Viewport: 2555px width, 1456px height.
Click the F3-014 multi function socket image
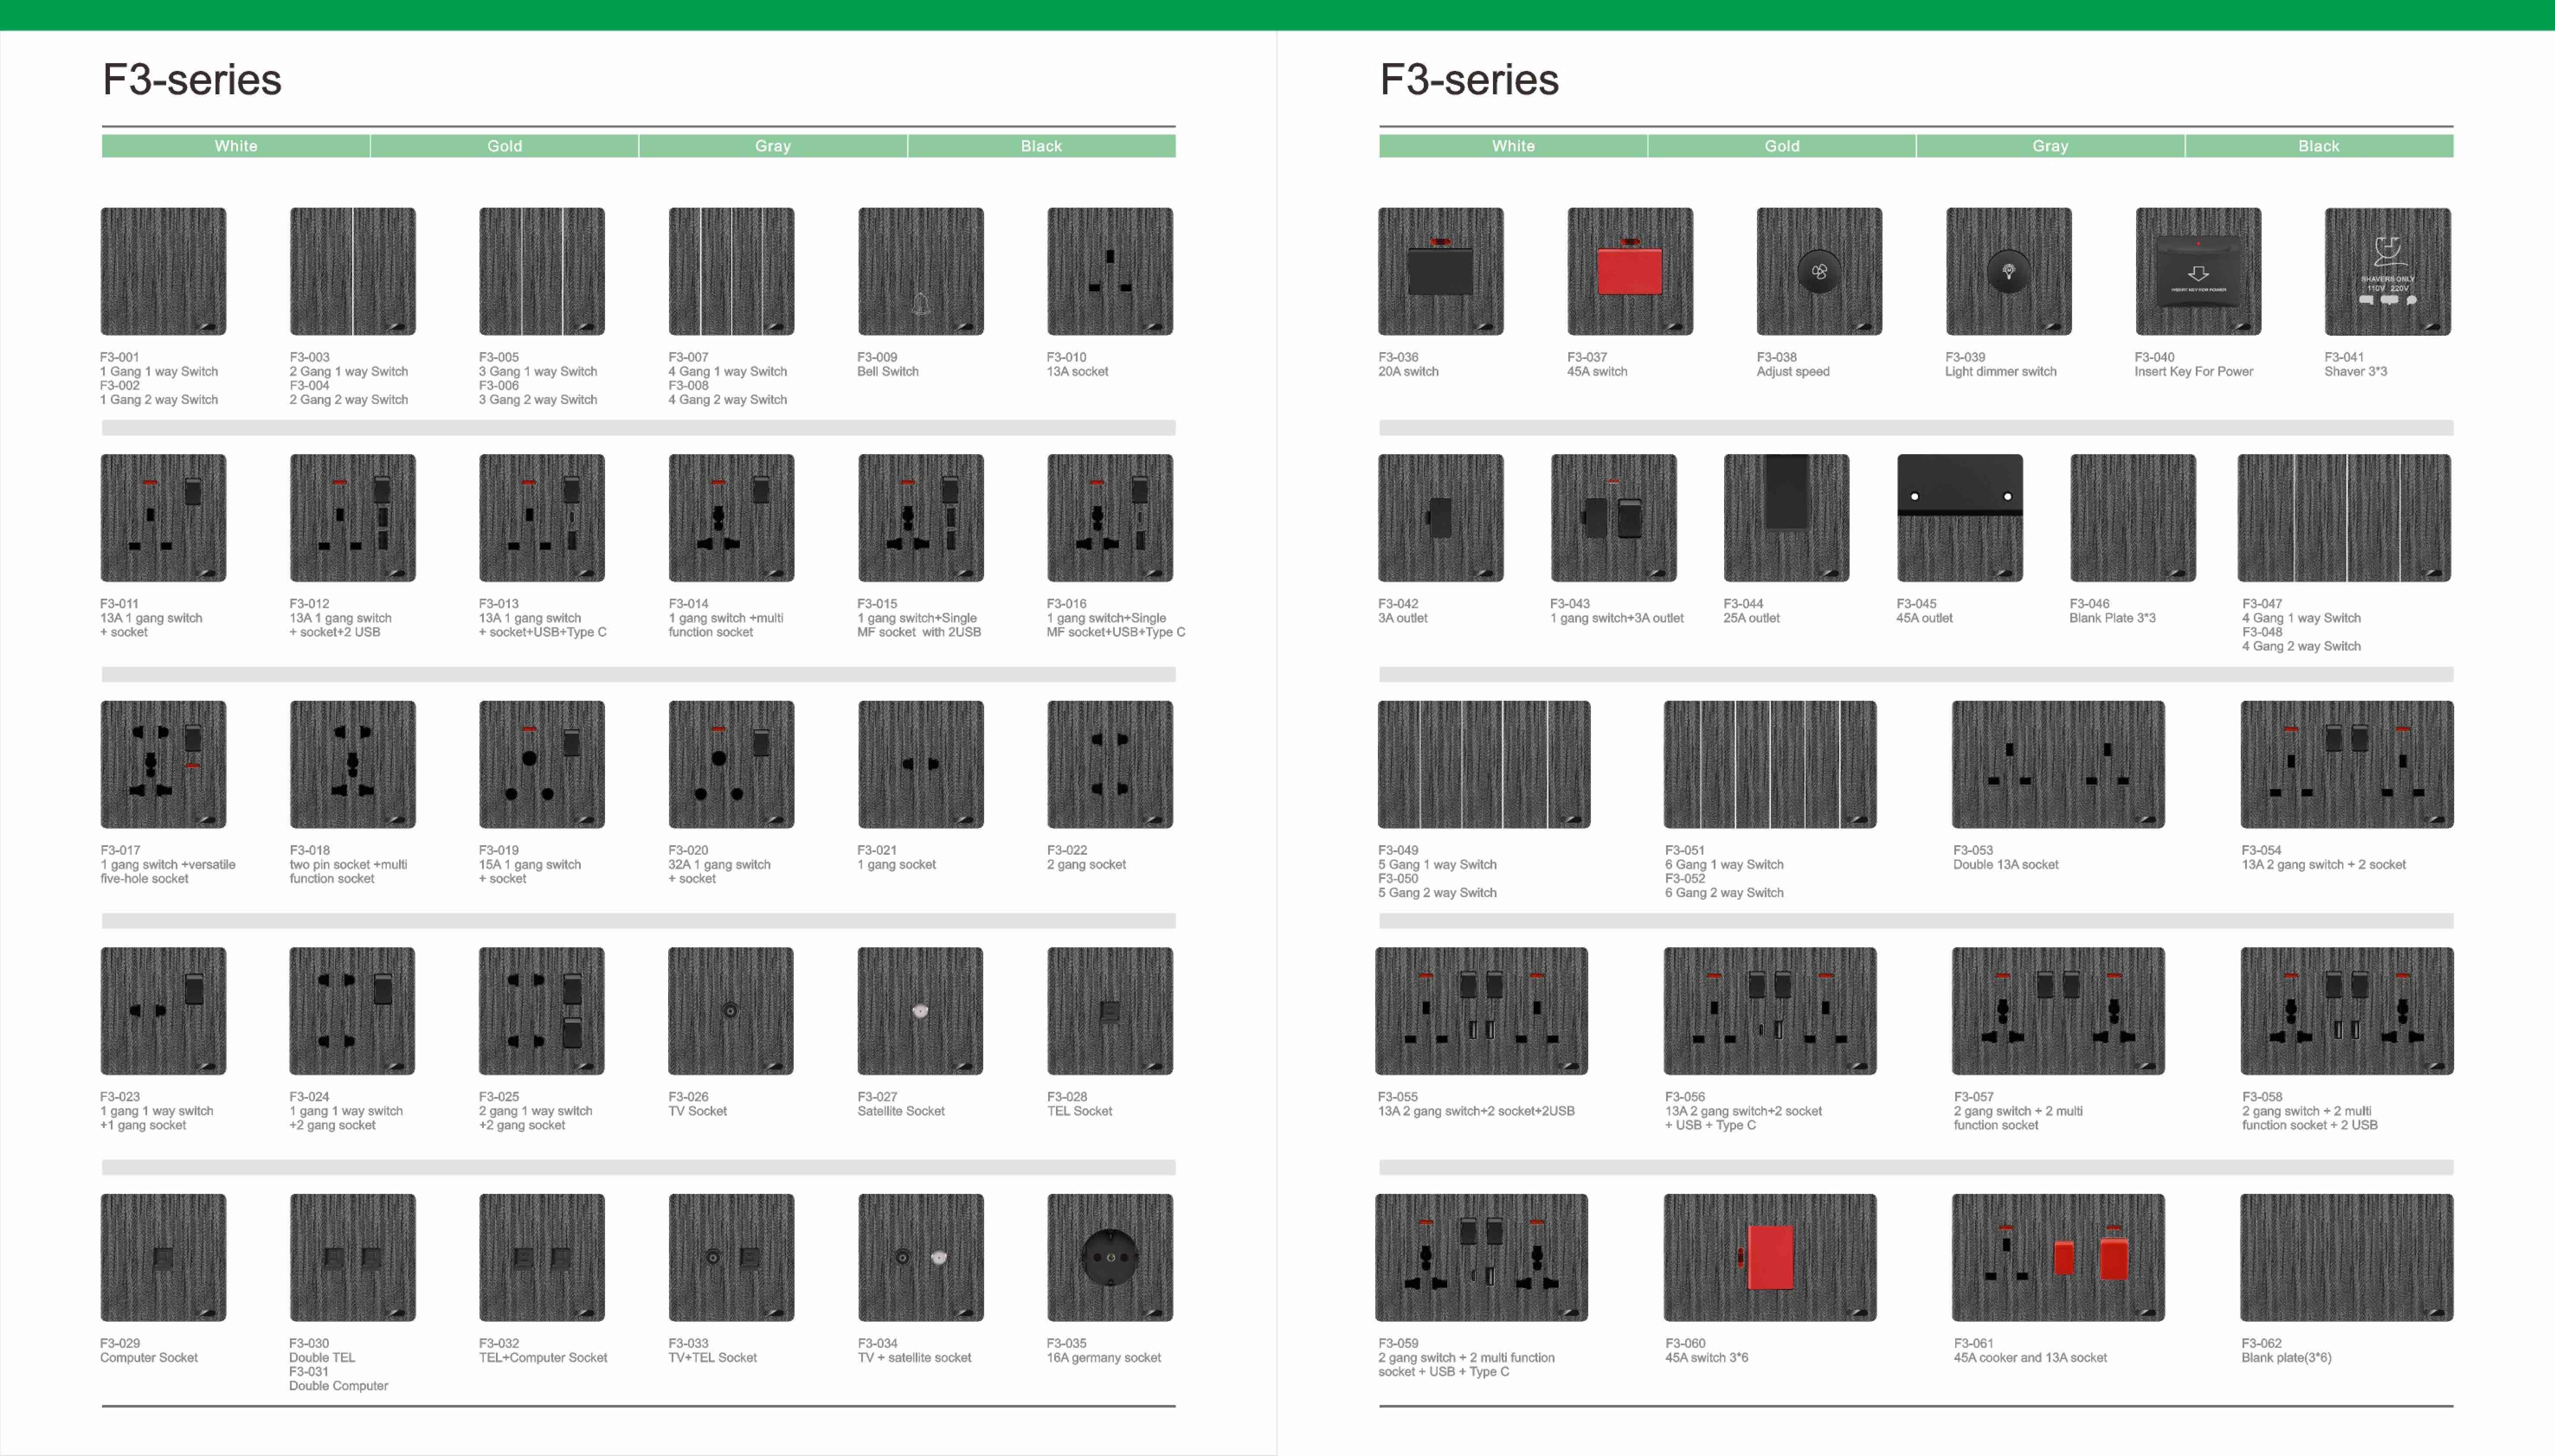[x=731, y=518]
